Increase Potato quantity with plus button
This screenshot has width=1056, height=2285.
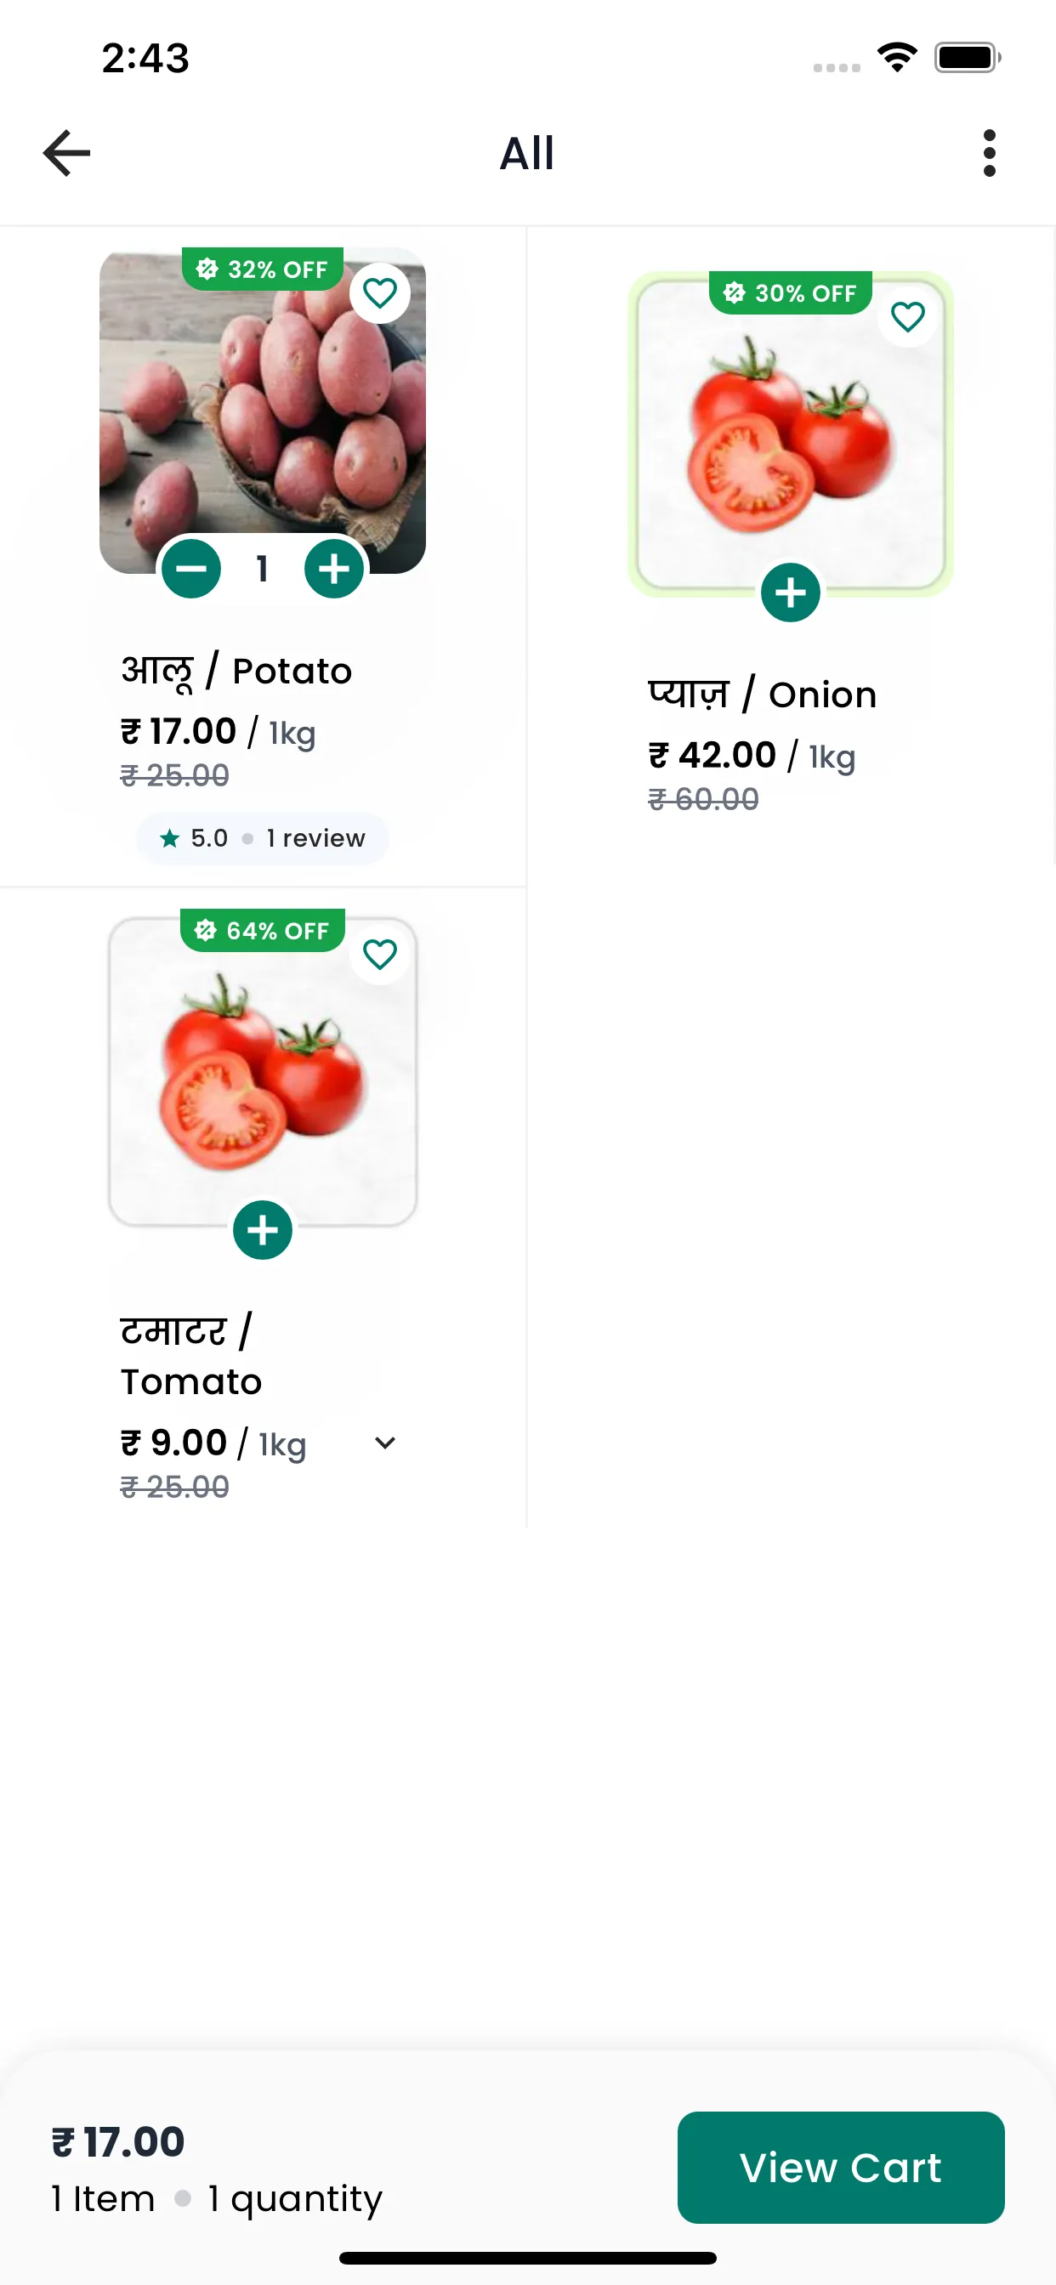pyautogui.click(x=333, y=569)
